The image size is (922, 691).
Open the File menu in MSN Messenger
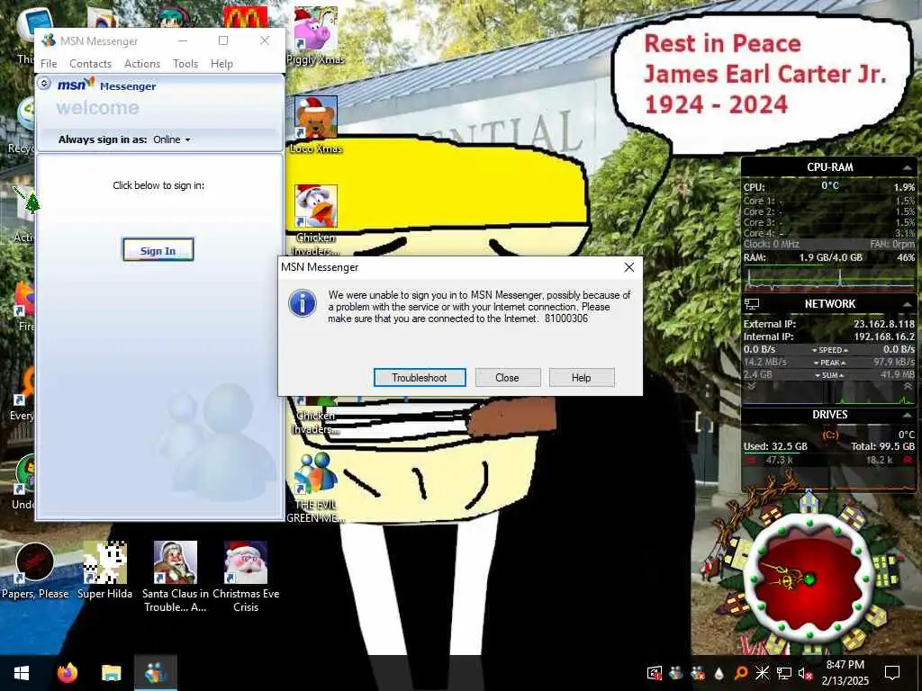49,64
